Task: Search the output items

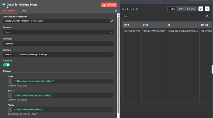Action: click(x=207, y=16)
